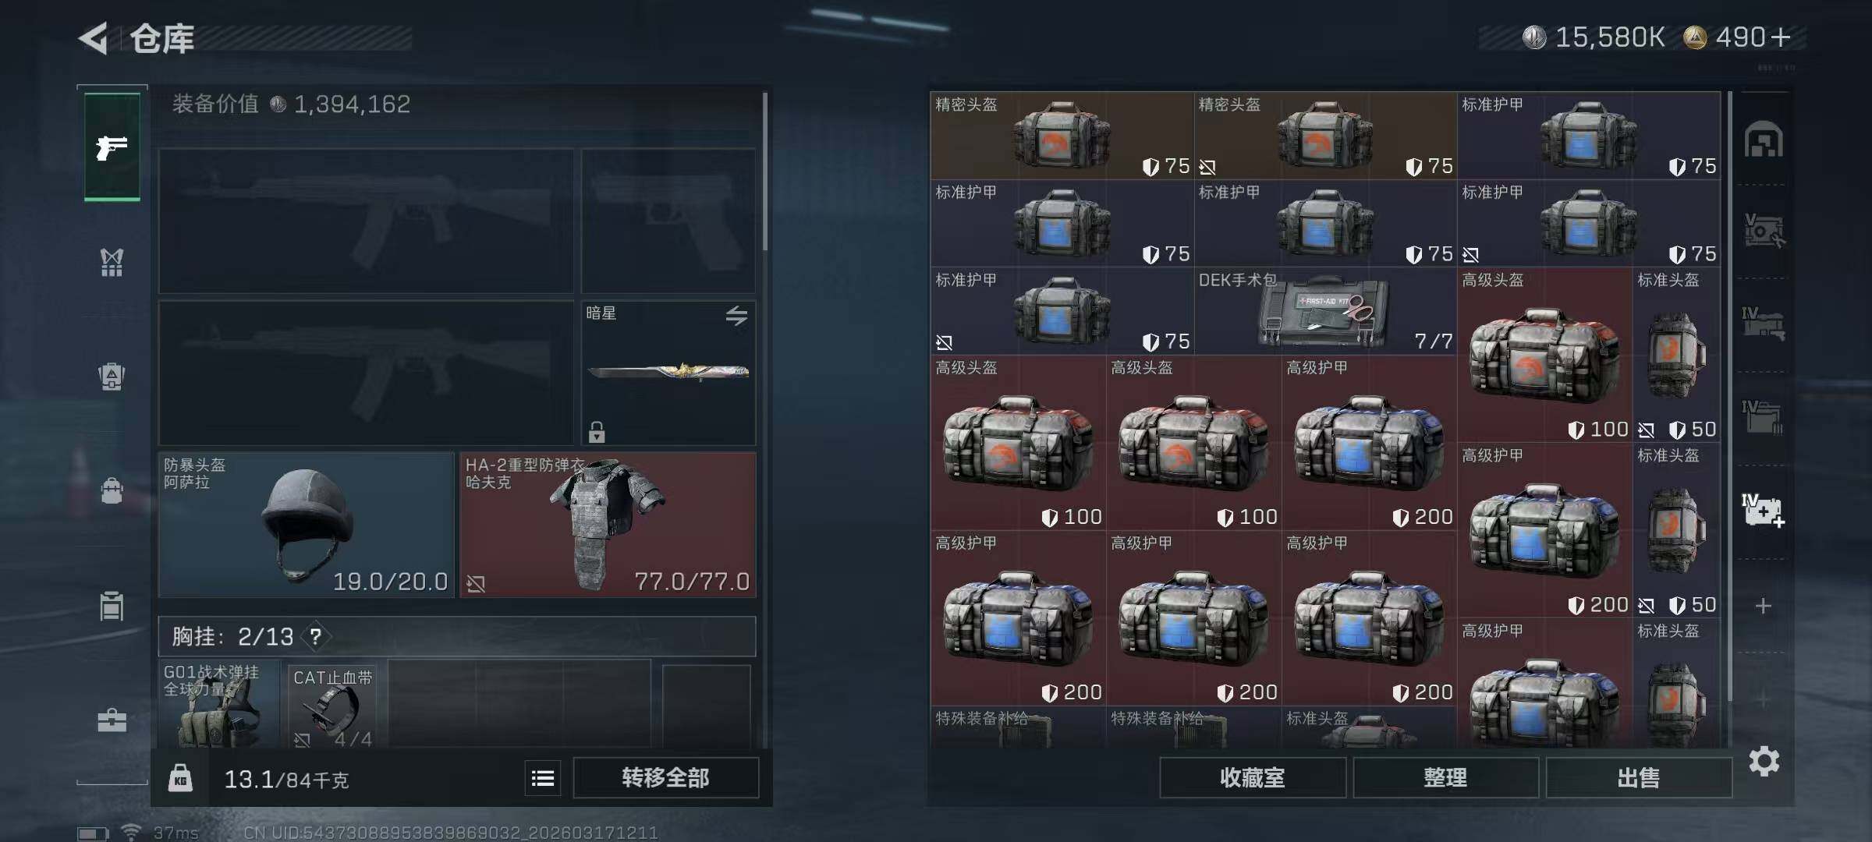
Task: Click the swap arrows on 暗星 slot
Action: coord(736,316)
